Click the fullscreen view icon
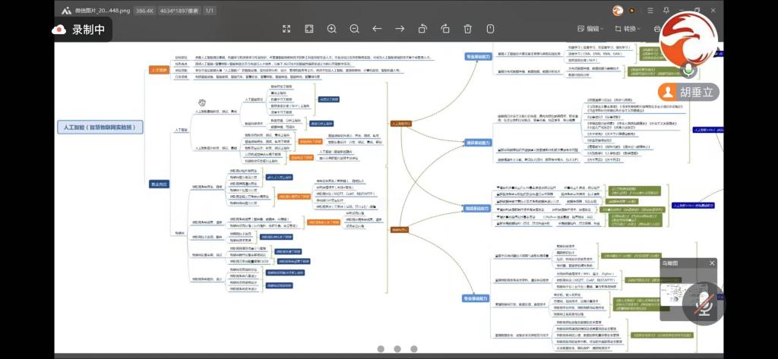The width and height of the screenshot is (778, 359). click(286, 29)
